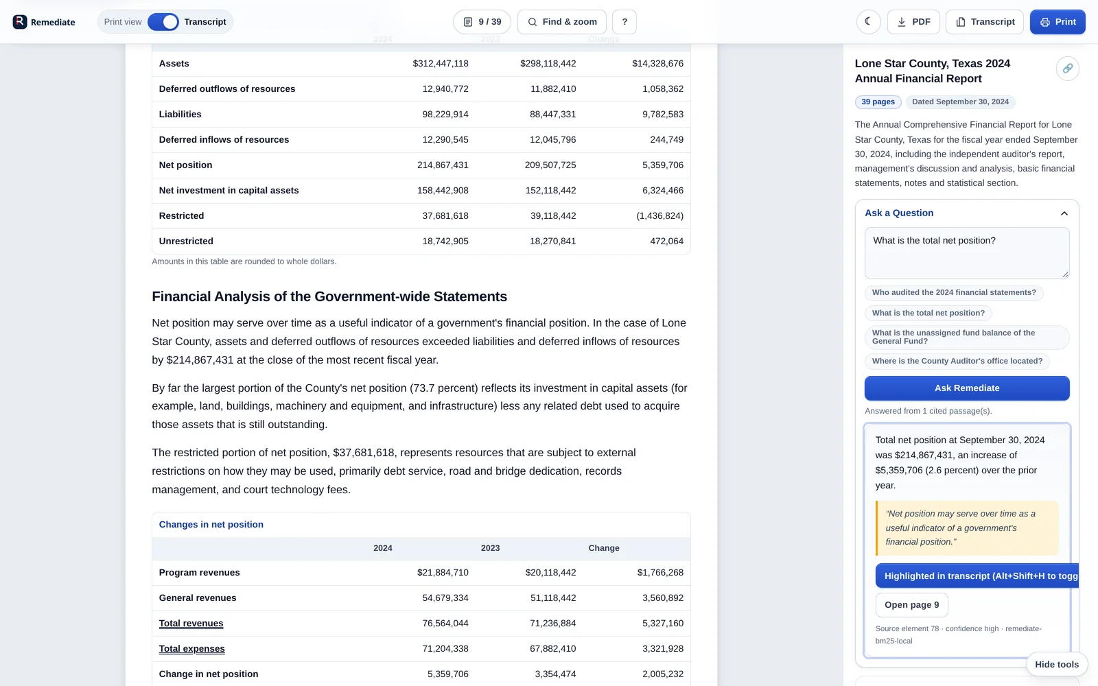Click the 'Change in net position' row label

[209, 674]
